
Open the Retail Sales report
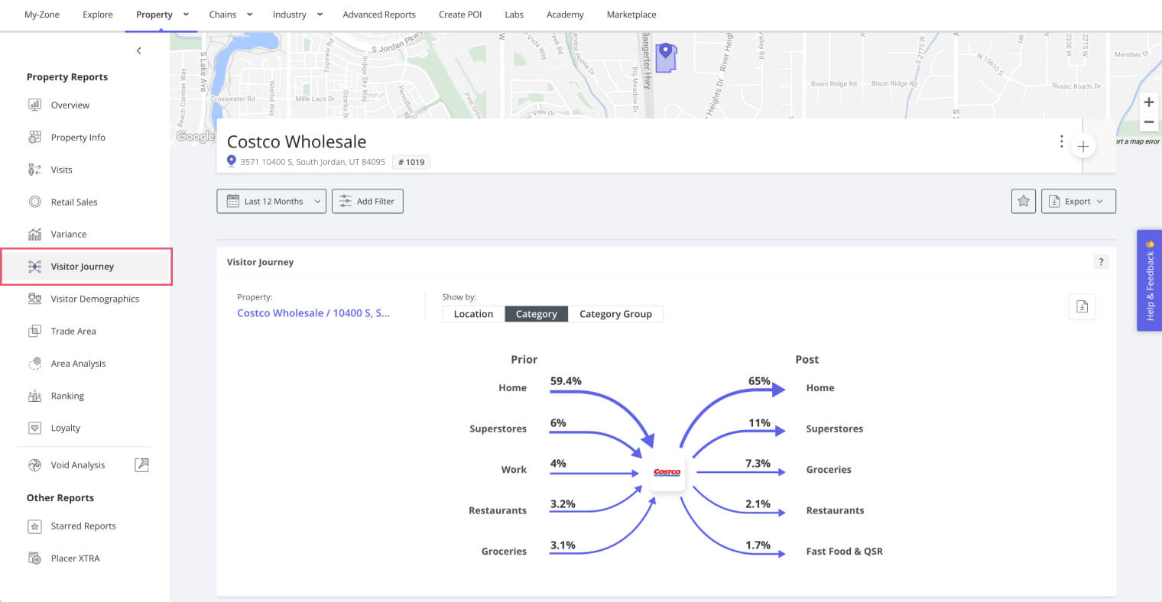point(73,202)
